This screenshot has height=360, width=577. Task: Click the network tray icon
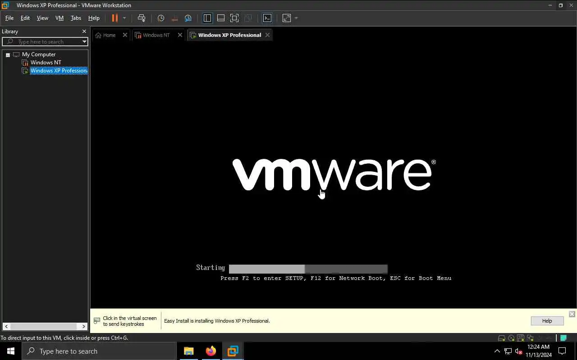[x=508, y=351]
